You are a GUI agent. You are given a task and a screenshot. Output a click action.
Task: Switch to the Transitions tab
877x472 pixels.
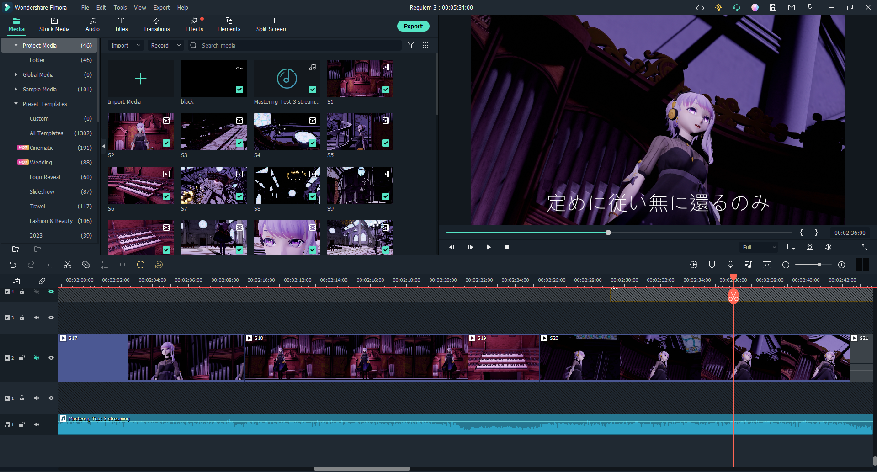(x=156, y=25)
